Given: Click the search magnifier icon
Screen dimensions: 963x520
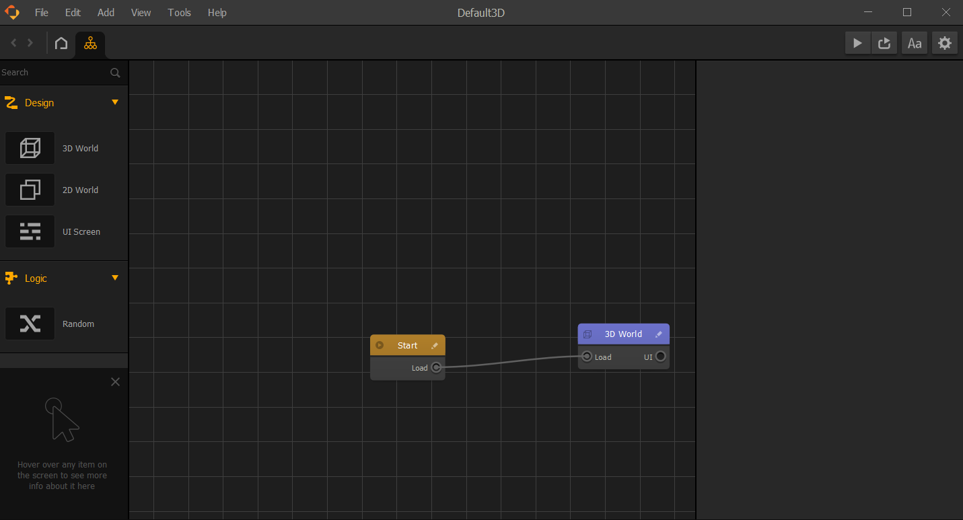Looking at the screenshot, I should pos(114,72).
